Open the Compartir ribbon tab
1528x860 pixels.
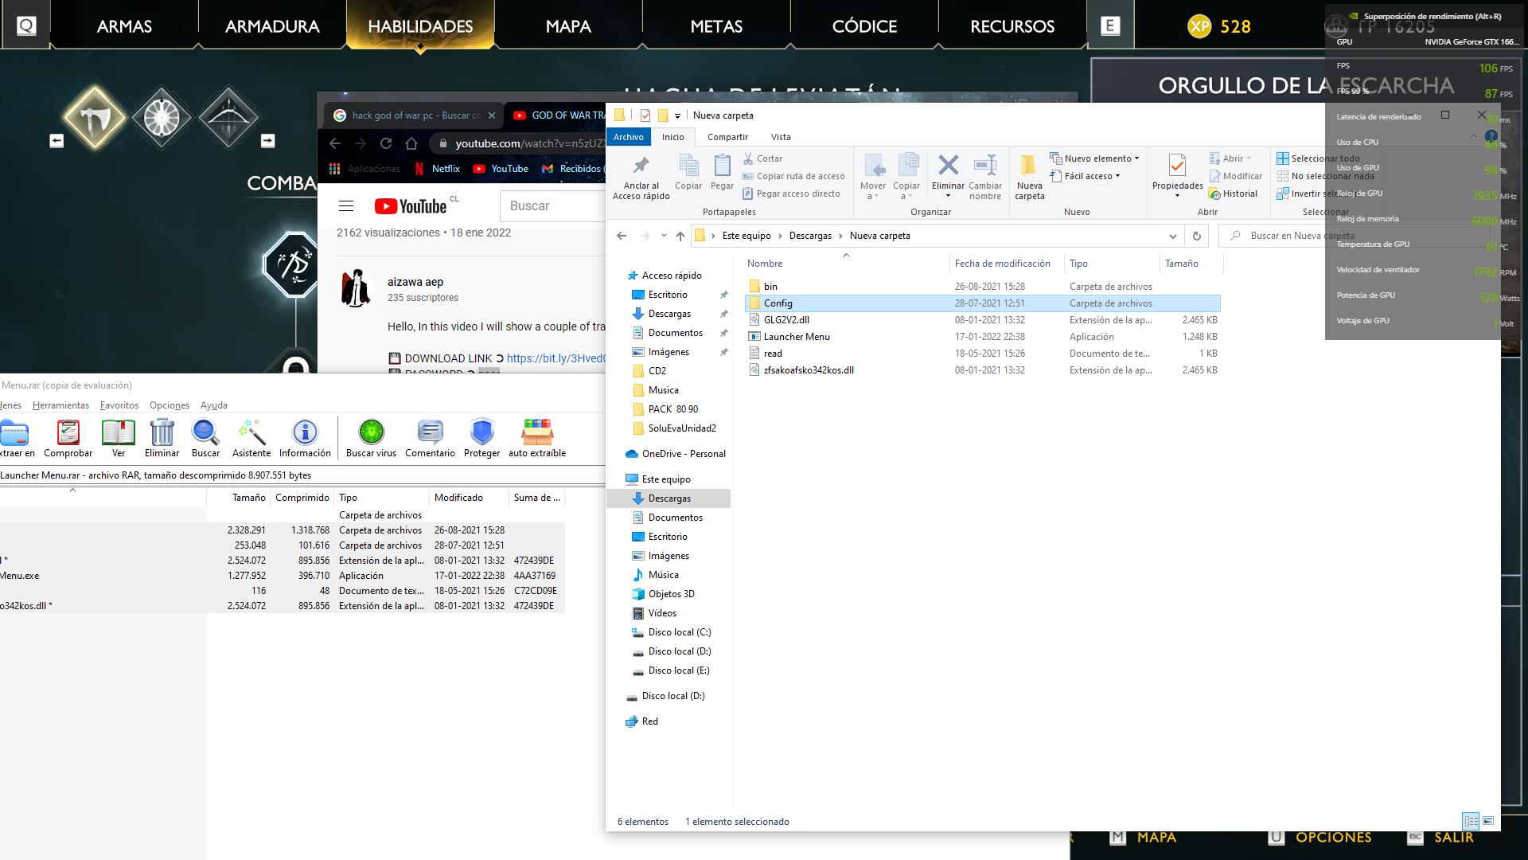pyautogui.click(x=727, y=137)
